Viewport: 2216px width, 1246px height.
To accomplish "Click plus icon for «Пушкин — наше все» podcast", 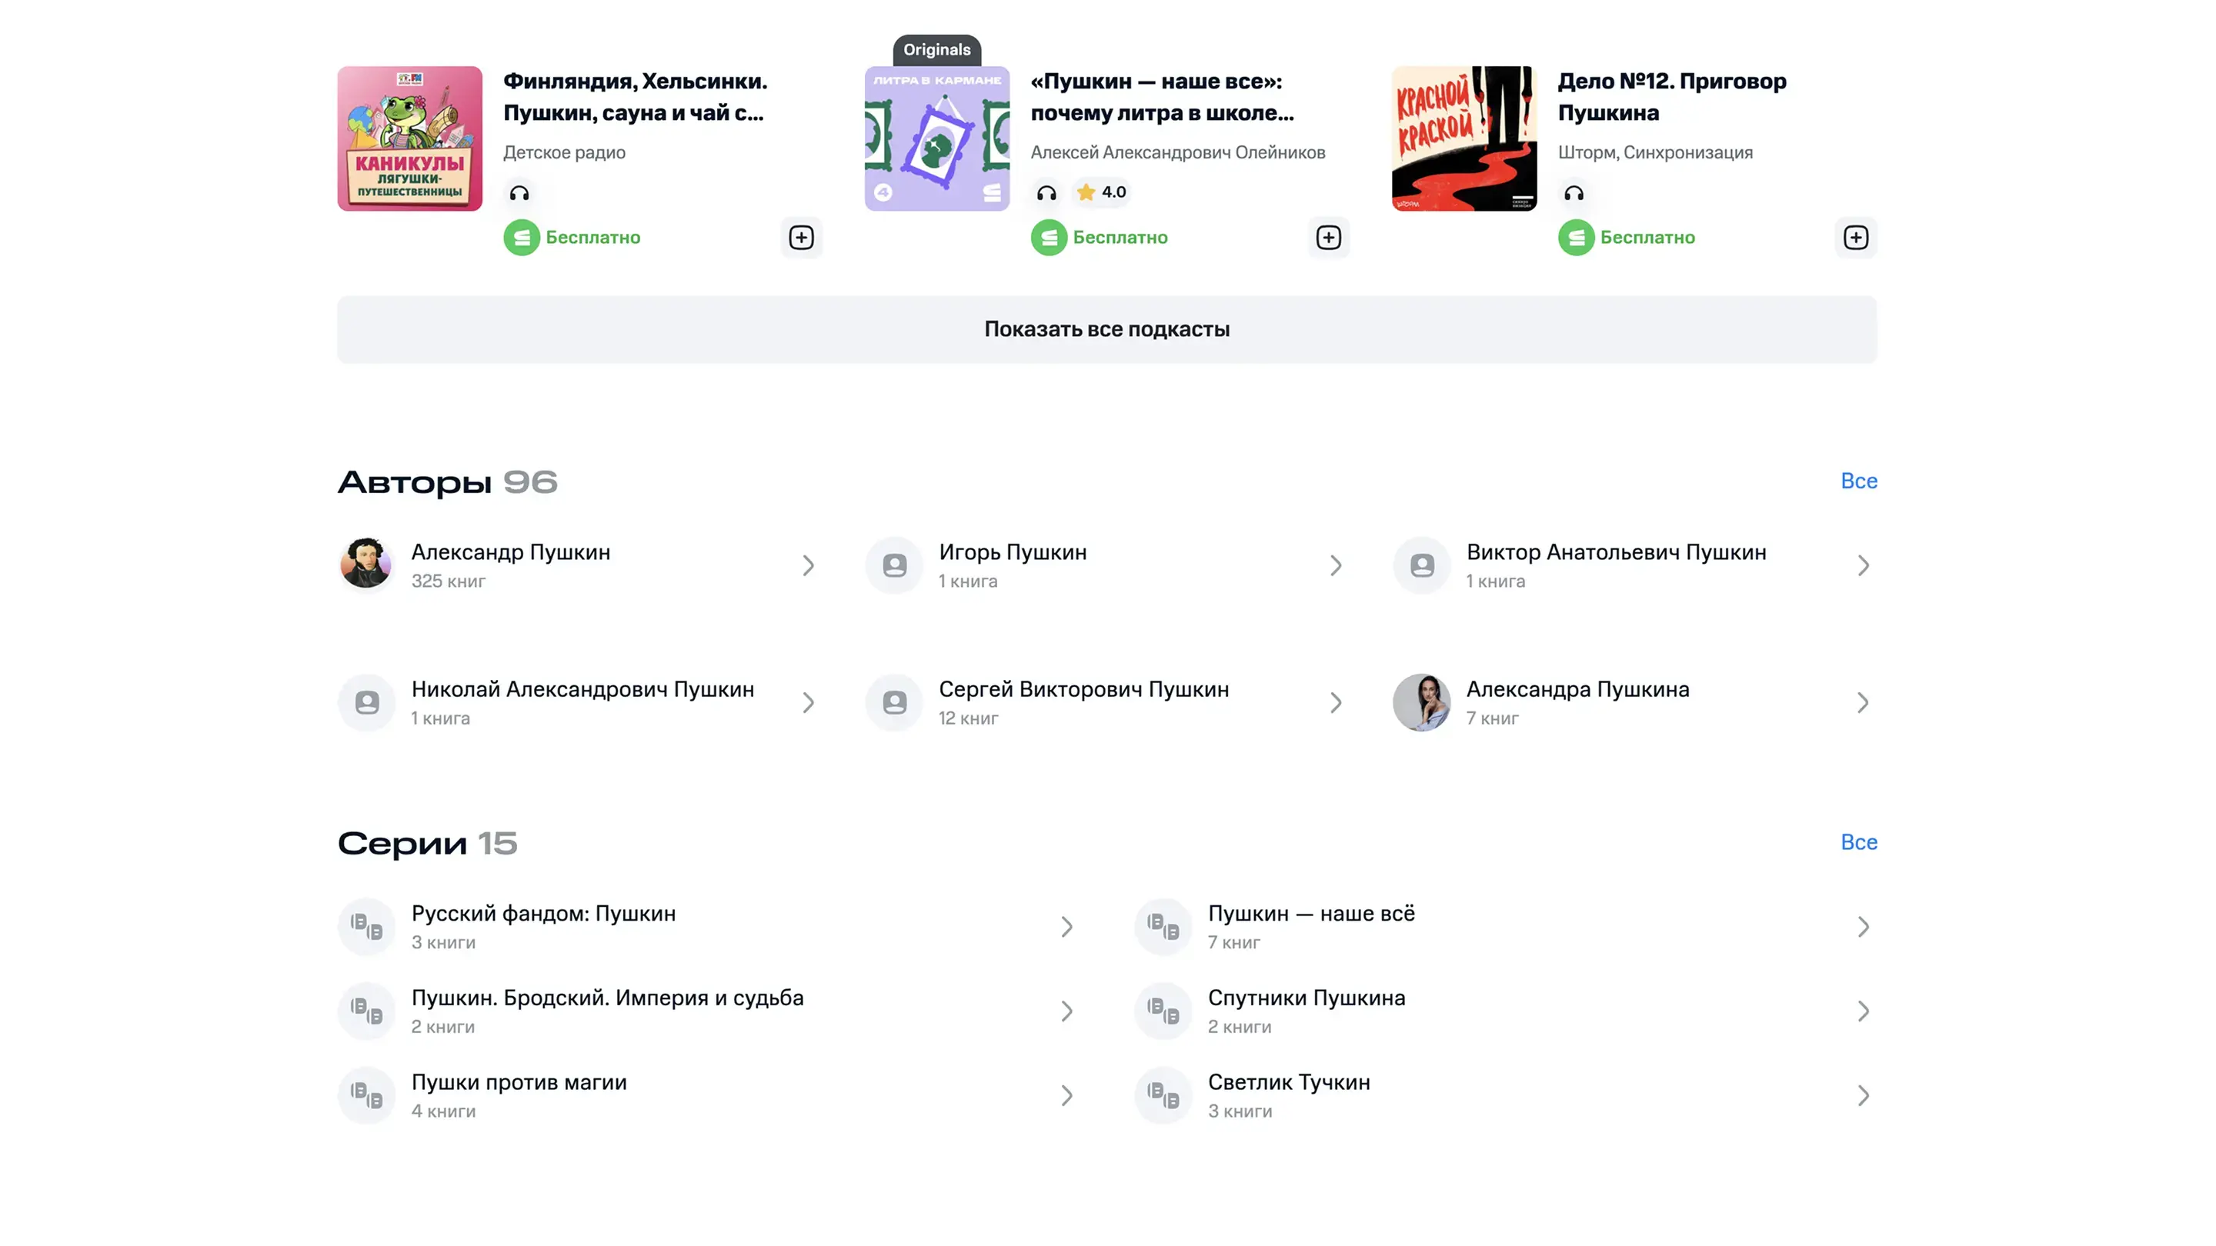I will click(1328, 238).
